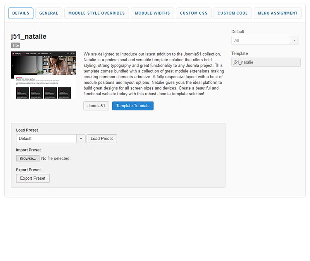Open the General tab

(x=49, y=13)
